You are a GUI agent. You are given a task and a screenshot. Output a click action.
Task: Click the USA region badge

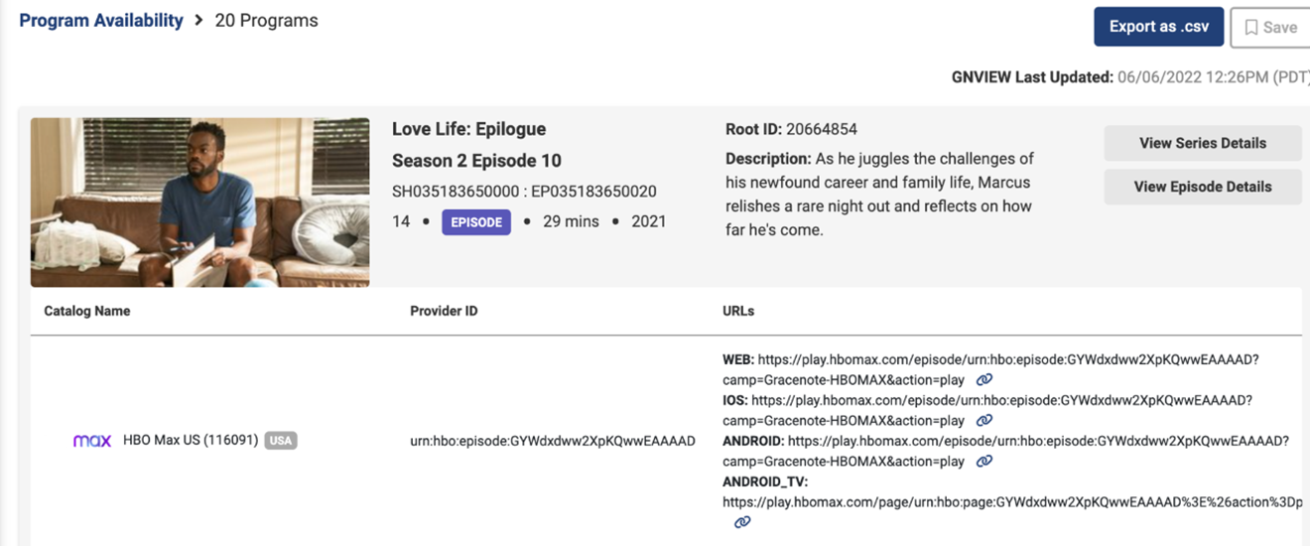[x=281, y=441]
